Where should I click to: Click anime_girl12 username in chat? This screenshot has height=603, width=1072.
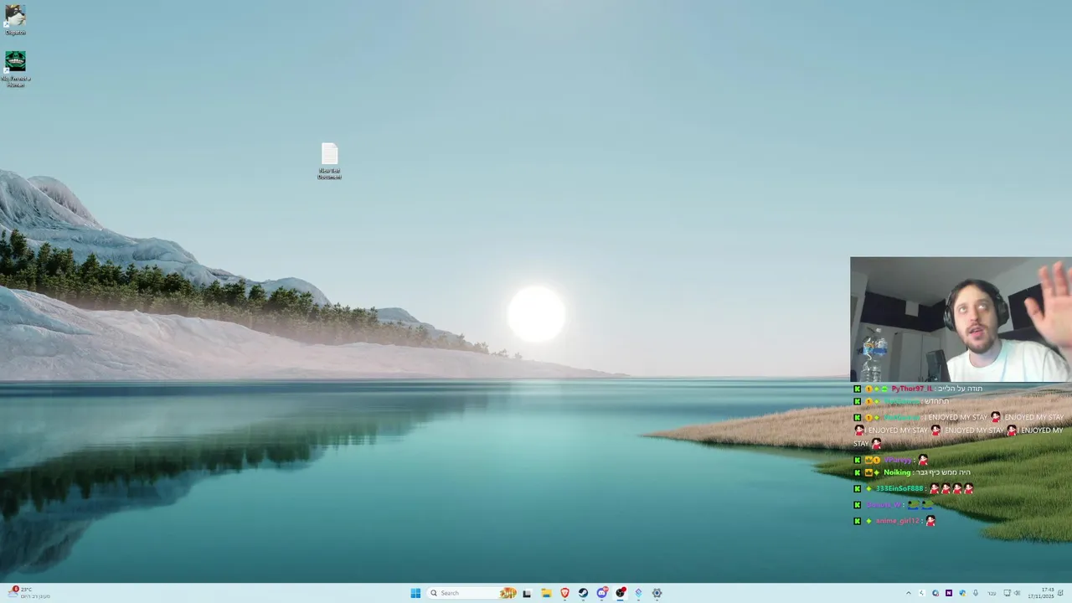(897, 521)
